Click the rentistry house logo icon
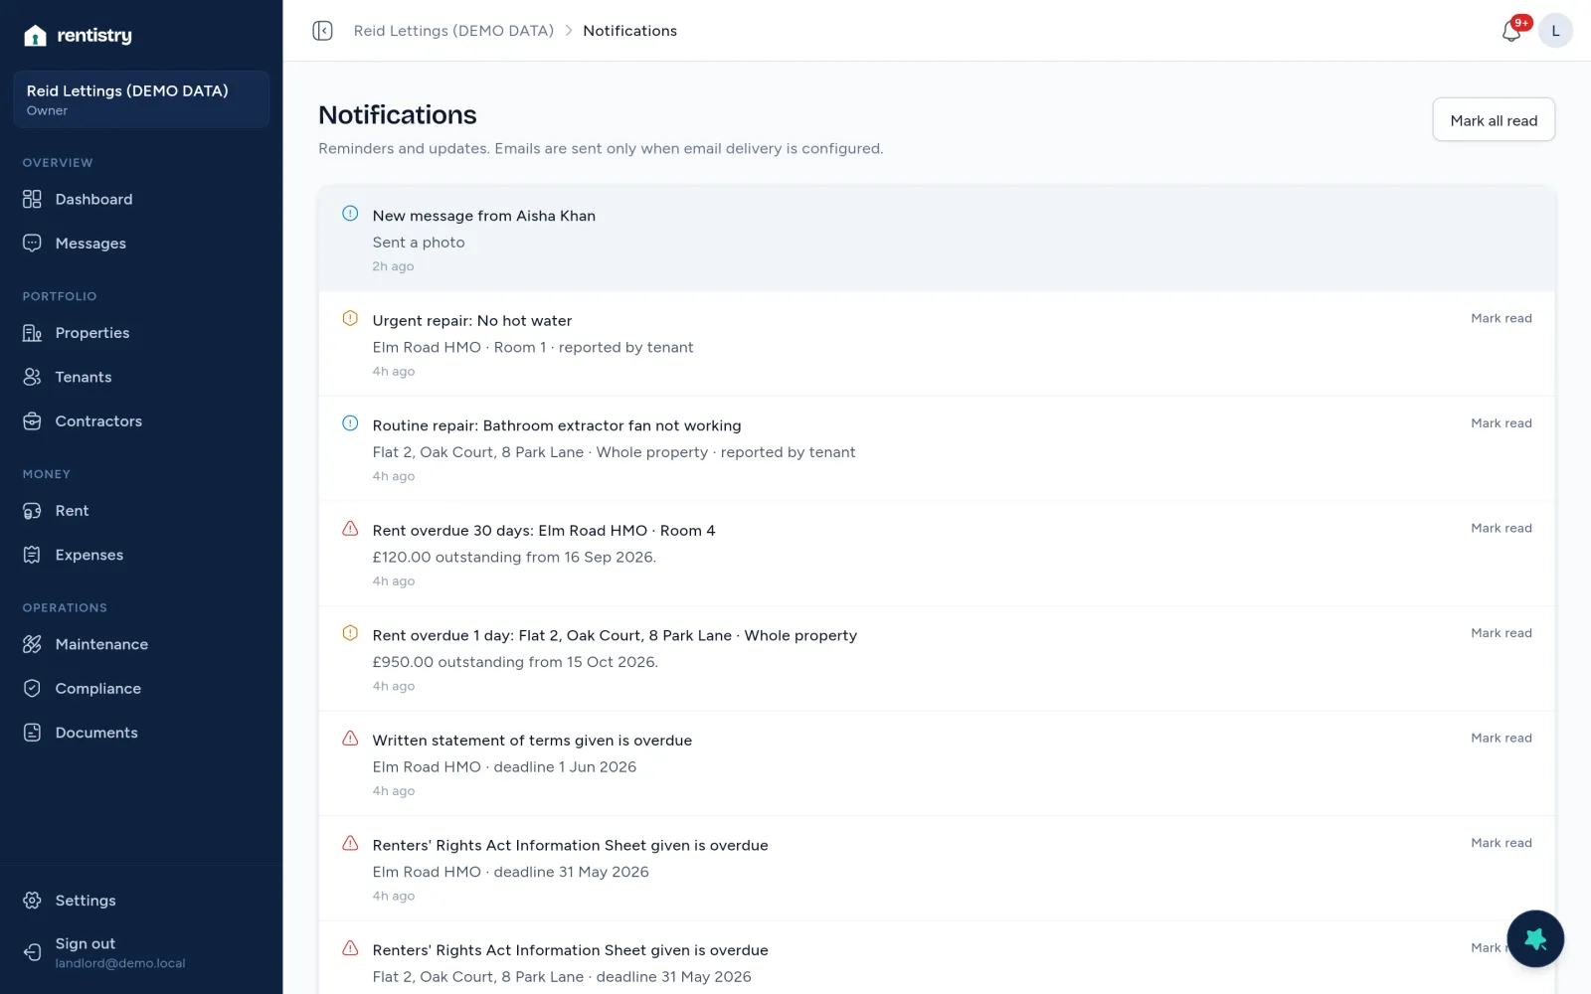The height and width of the screenshot is (994, 1591). click(x=35, y=36)
